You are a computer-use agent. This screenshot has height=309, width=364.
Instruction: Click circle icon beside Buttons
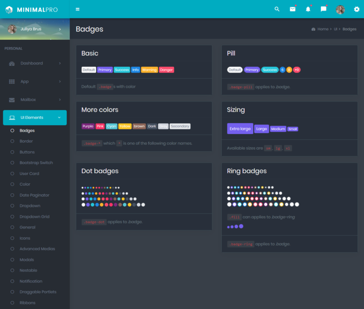(x=12, y=152)
